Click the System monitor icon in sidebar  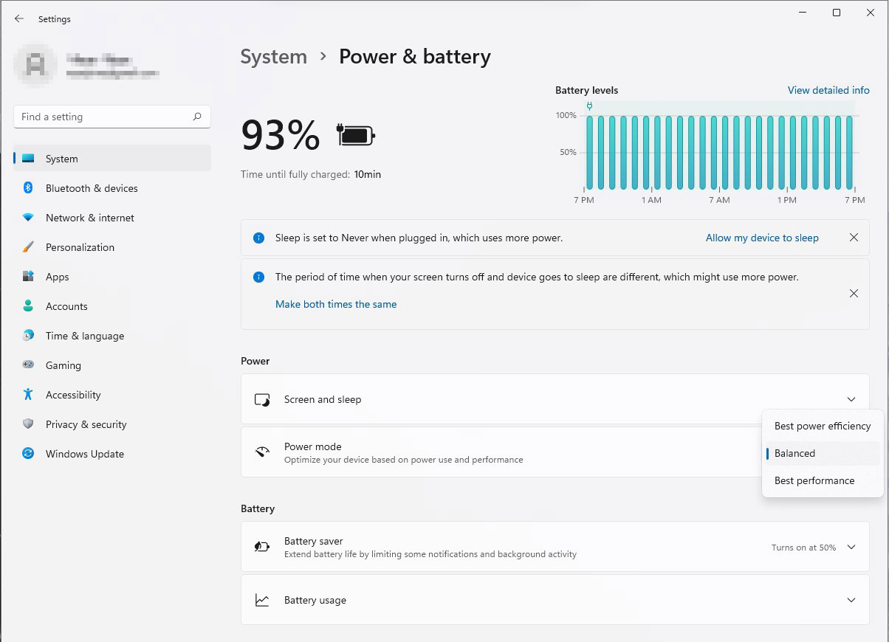tap(28, 159)
